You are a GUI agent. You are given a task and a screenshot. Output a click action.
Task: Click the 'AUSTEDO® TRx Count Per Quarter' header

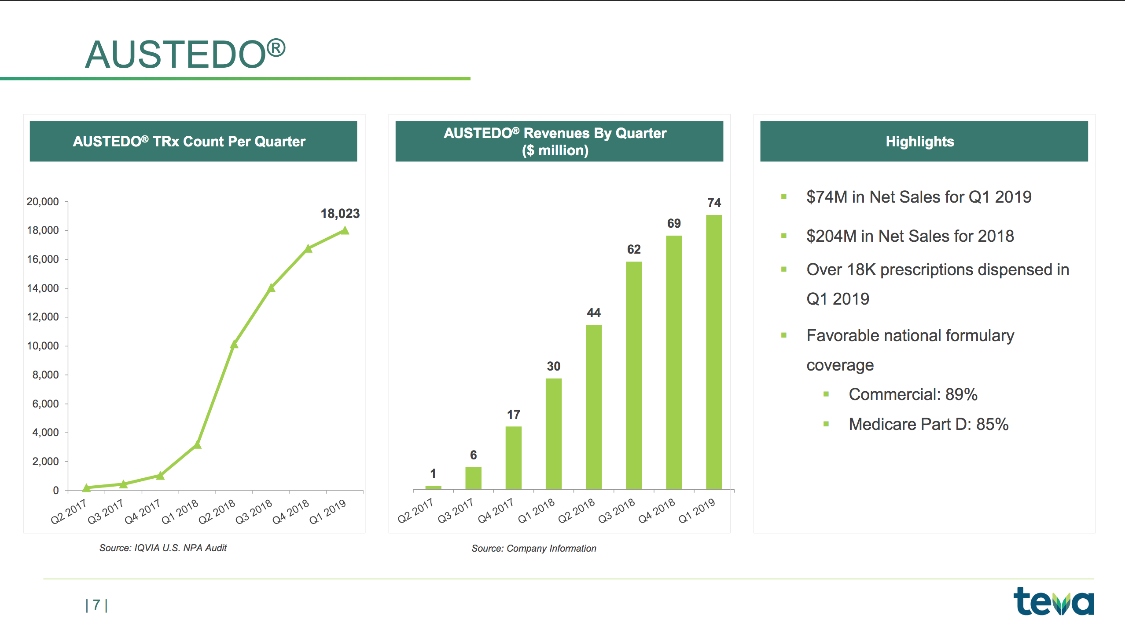point(193,141)
